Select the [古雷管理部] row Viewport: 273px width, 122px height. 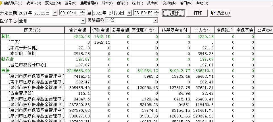[x=137, y=93]
